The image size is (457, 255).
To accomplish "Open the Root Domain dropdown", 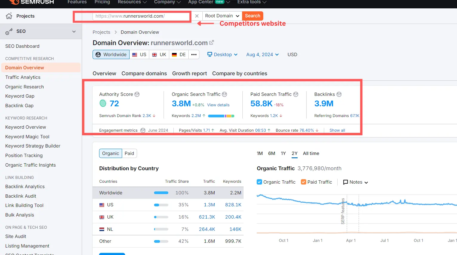I will 221,16.
